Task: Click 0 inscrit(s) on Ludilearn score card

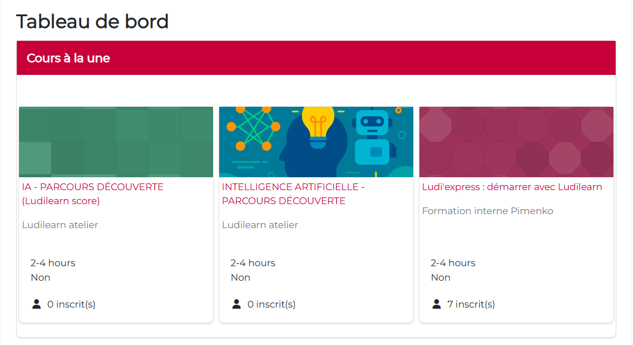Action: (x=71, y=304)
